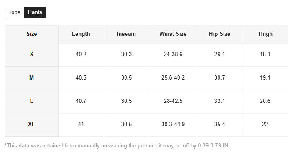Viewport: 298px width, 152px height.
Task: Switch to the Tops tab
Action: click(15, 12)
